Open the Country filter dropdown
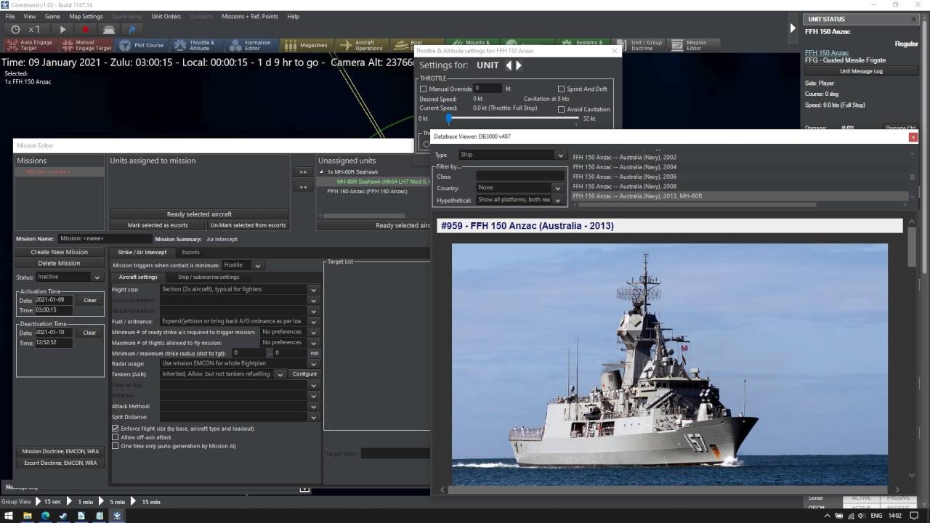Image resolution: width=930 pixels, height=523 pixels. click(x=557, y=188)
